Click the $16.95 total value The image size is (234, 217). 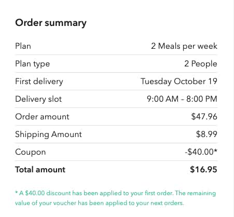[x=203, y=170]
